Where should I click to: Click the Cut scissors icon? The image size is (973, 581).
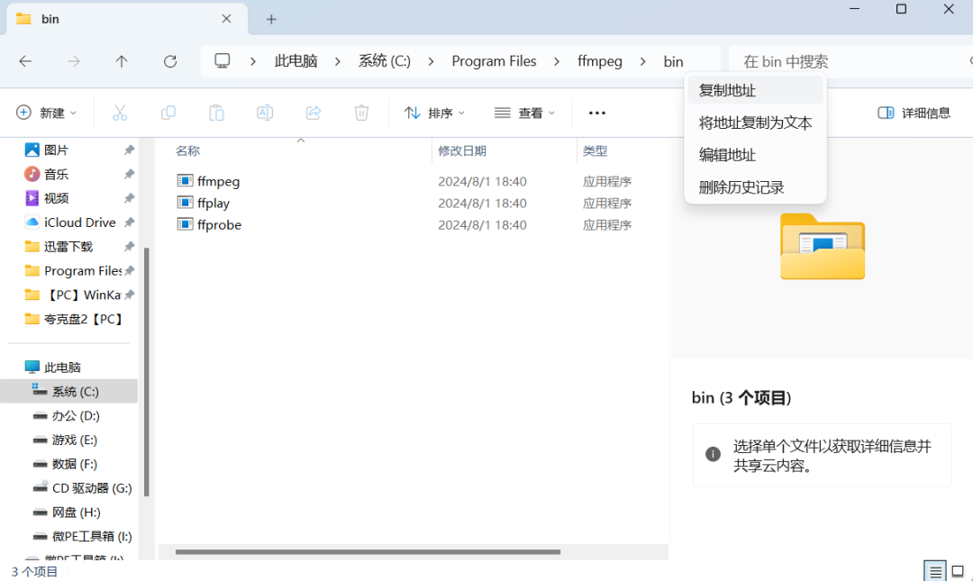[x=120, y=113]
